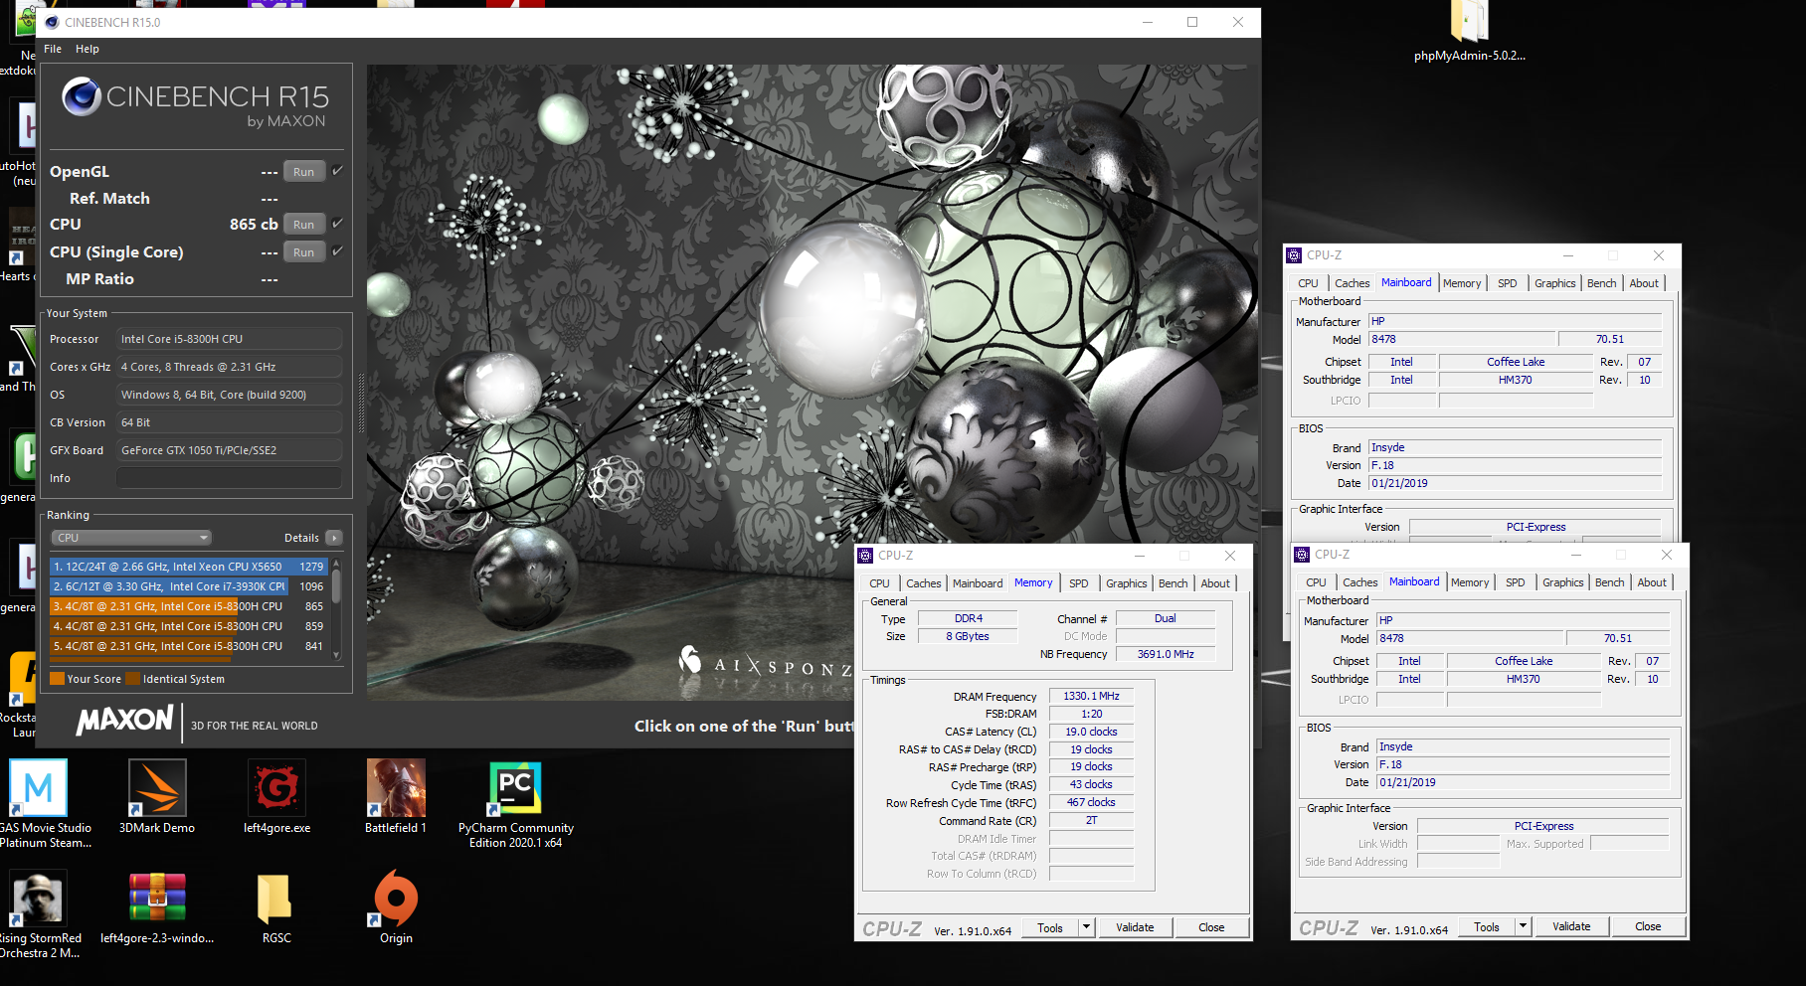Open RGSC folder on desktop
The image size is (1806, 986).
(x=276, y=905)
